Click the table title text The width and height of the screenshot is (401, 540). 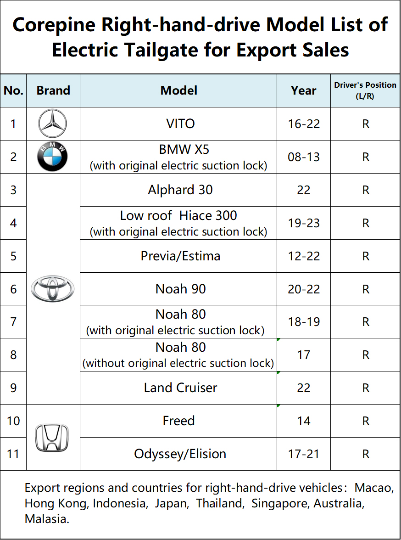coord(200,37)
